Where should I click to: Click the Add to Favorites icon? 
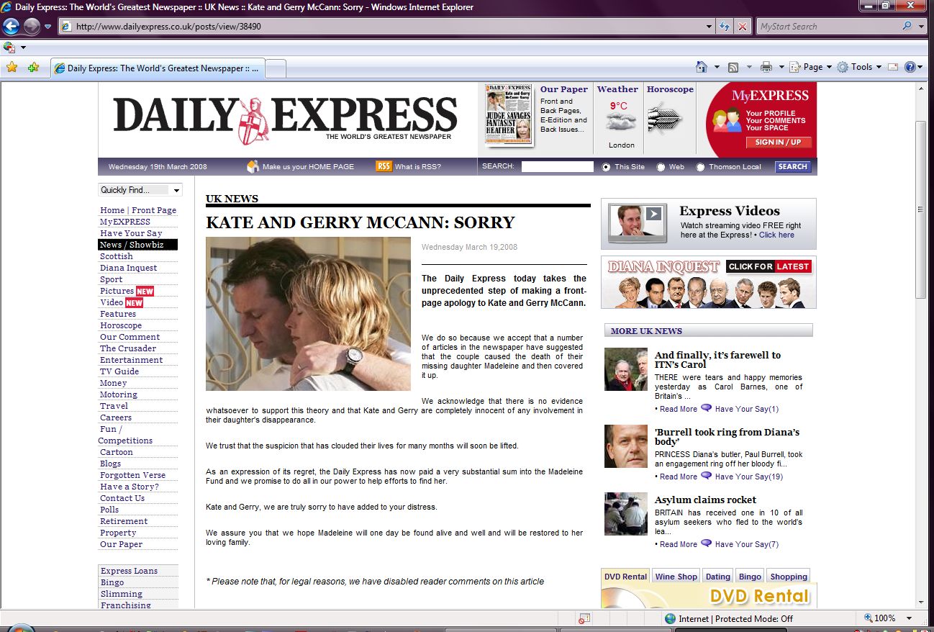click(x=33, y=68)
